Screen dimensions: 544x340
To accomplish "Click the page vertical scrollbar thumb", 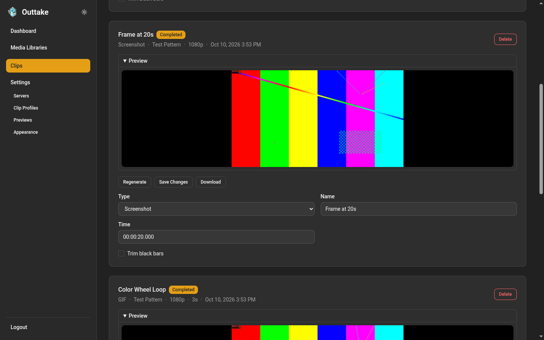I will tap(541, 139).
